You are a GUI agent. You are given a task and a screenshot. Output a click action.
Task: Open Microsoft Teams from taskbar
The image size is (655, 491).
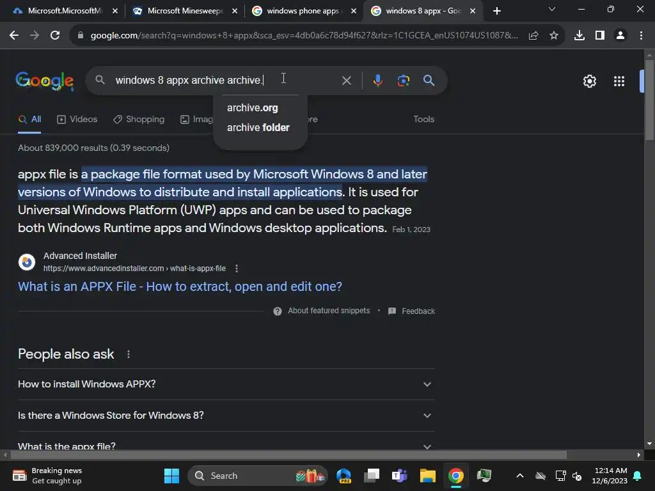[399, 476]
